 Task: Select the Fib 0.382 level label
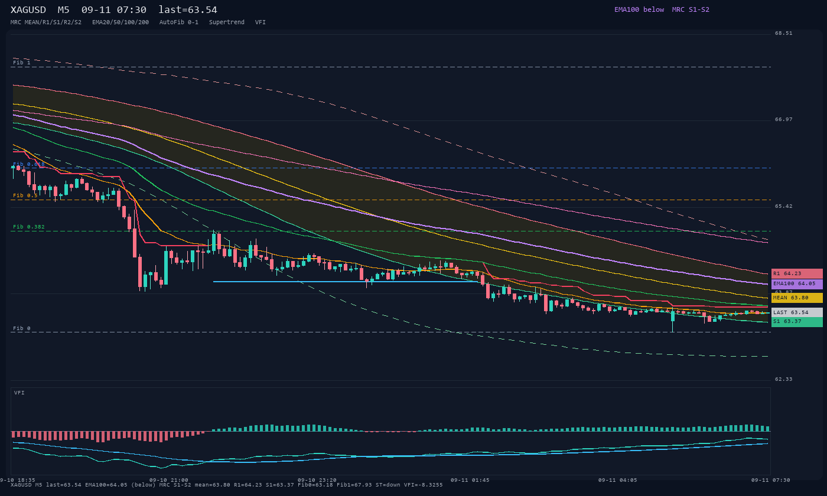(29, 227)
